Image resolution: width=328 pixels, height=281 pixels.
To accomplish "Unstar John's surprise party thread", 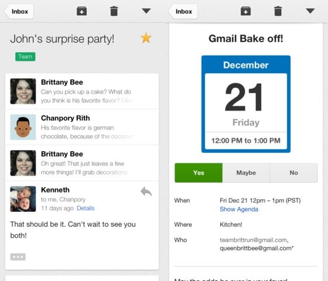I will point(146,38).
